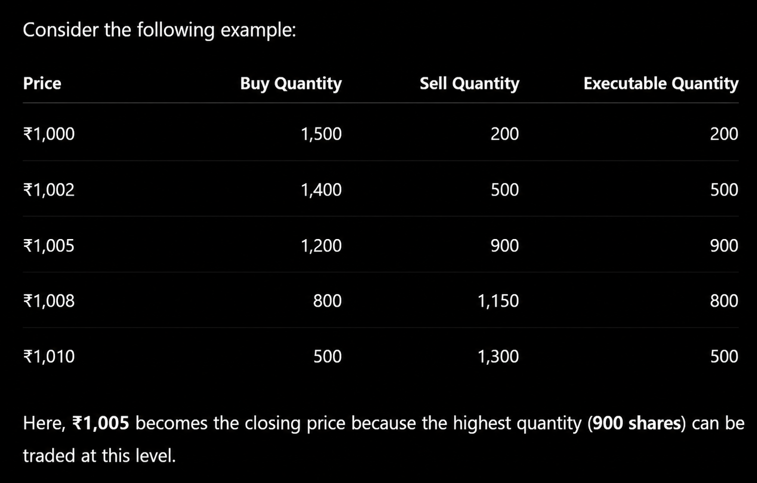This screenshot has height=483, width=757.
Task: Click the bold ₹1,005 in the explanation
Action: point(100,423)
